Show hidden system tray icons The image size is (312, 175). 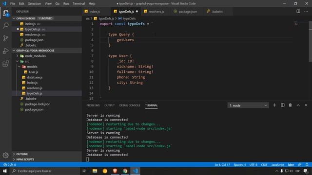pos(276,171)
